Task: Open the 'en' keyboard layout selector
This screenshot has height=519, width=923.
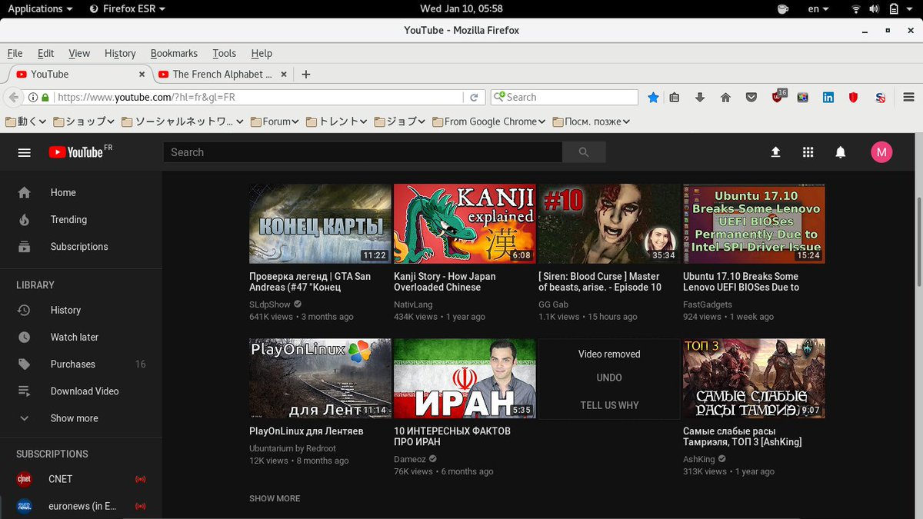Action: click(818, 8)
